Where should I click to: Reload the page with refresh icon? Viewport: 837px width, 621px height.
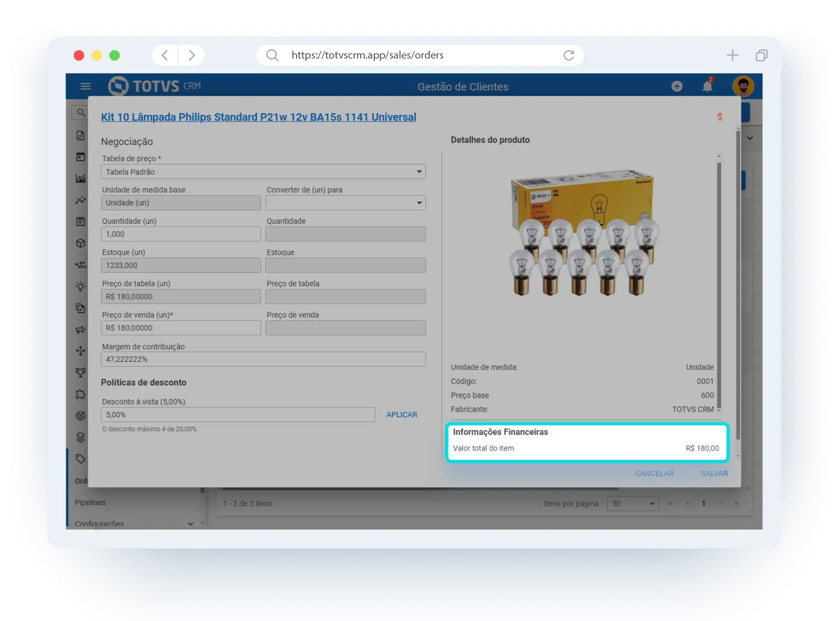click(568, 55)
